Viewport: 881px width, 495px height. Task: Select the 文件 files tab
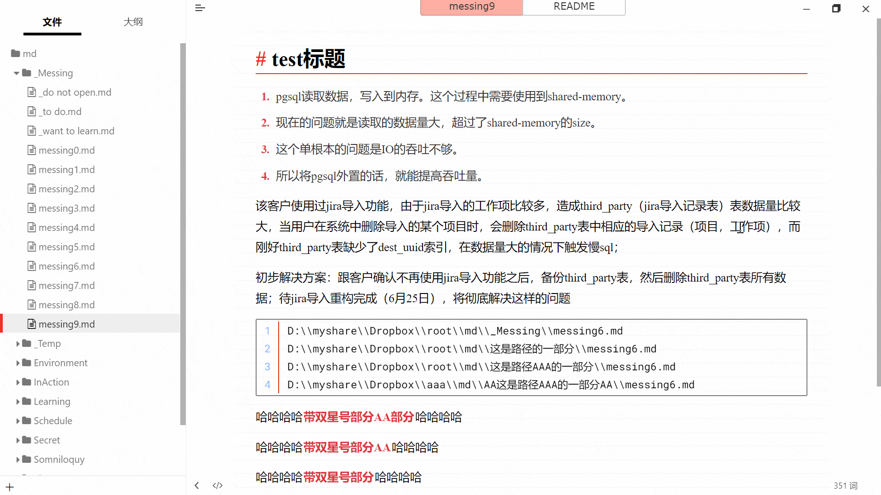pyautogui.click(x=52, y=22)
